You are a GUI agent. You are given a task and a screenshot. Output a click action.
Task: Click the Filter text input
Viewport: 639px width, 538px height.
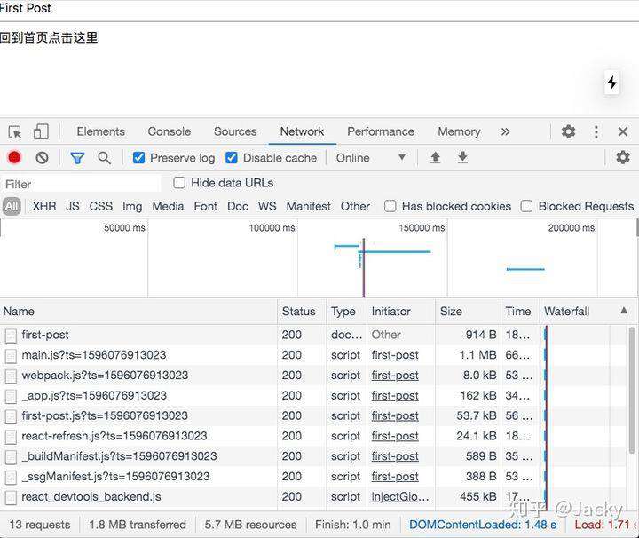pos(82,185)
